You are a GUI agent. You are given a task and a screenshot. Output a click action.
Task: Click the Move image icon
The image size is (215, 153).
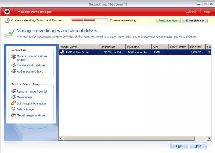tap(13, 97)
